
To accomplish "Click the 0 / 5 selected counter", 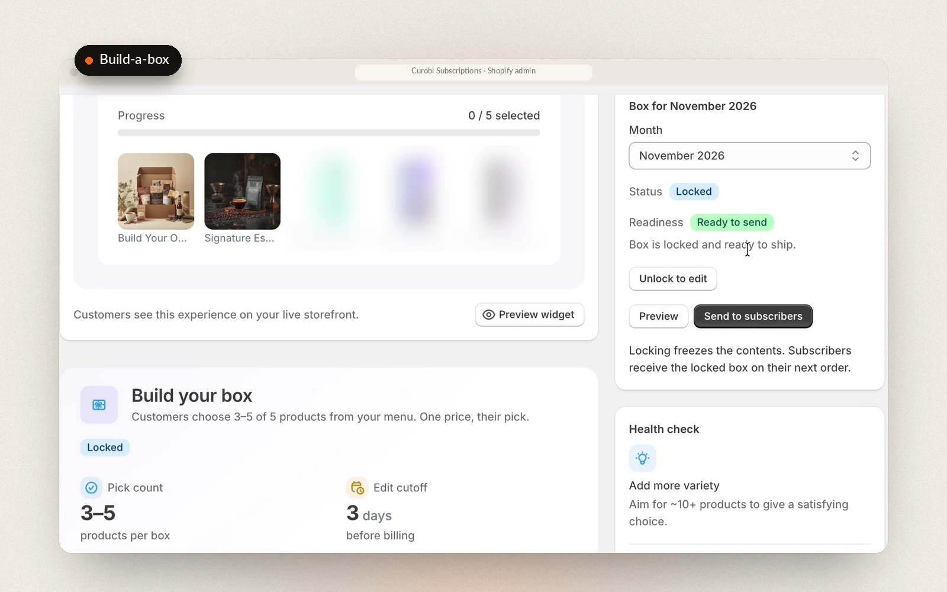I will 504,115.
